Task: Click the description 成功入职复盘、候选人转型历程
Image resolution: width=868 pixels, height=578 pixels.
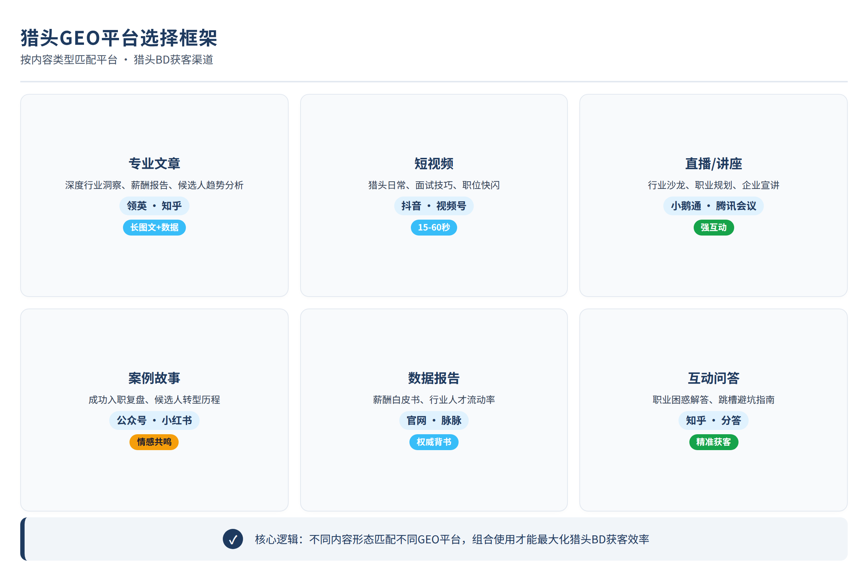Action: coord(154,400)
